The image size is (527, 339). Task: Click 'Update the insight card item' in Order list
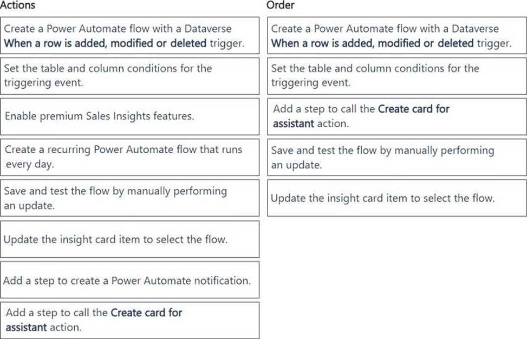pyautogui.click(x=397, y=198)
